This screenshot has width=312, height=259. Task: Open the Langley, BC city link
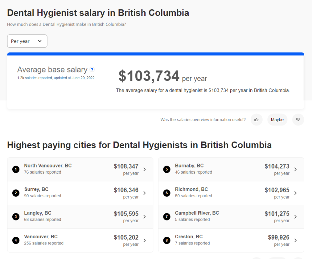coord(37,213)
